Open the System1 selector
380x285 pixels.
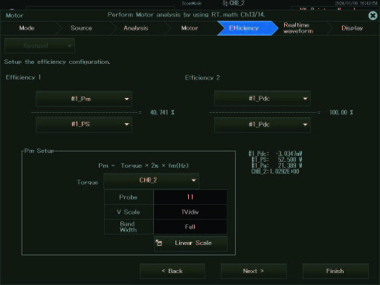[x=39, y=46]
